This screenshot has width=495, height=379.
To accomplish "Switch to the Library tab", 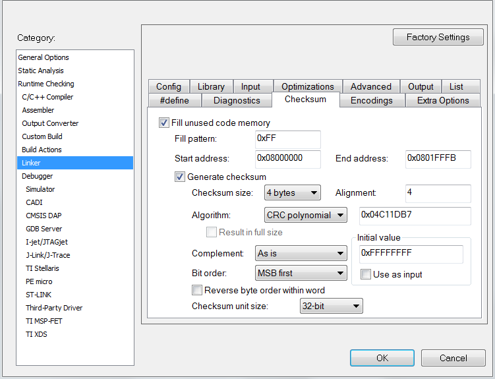I will click(211, 86).
